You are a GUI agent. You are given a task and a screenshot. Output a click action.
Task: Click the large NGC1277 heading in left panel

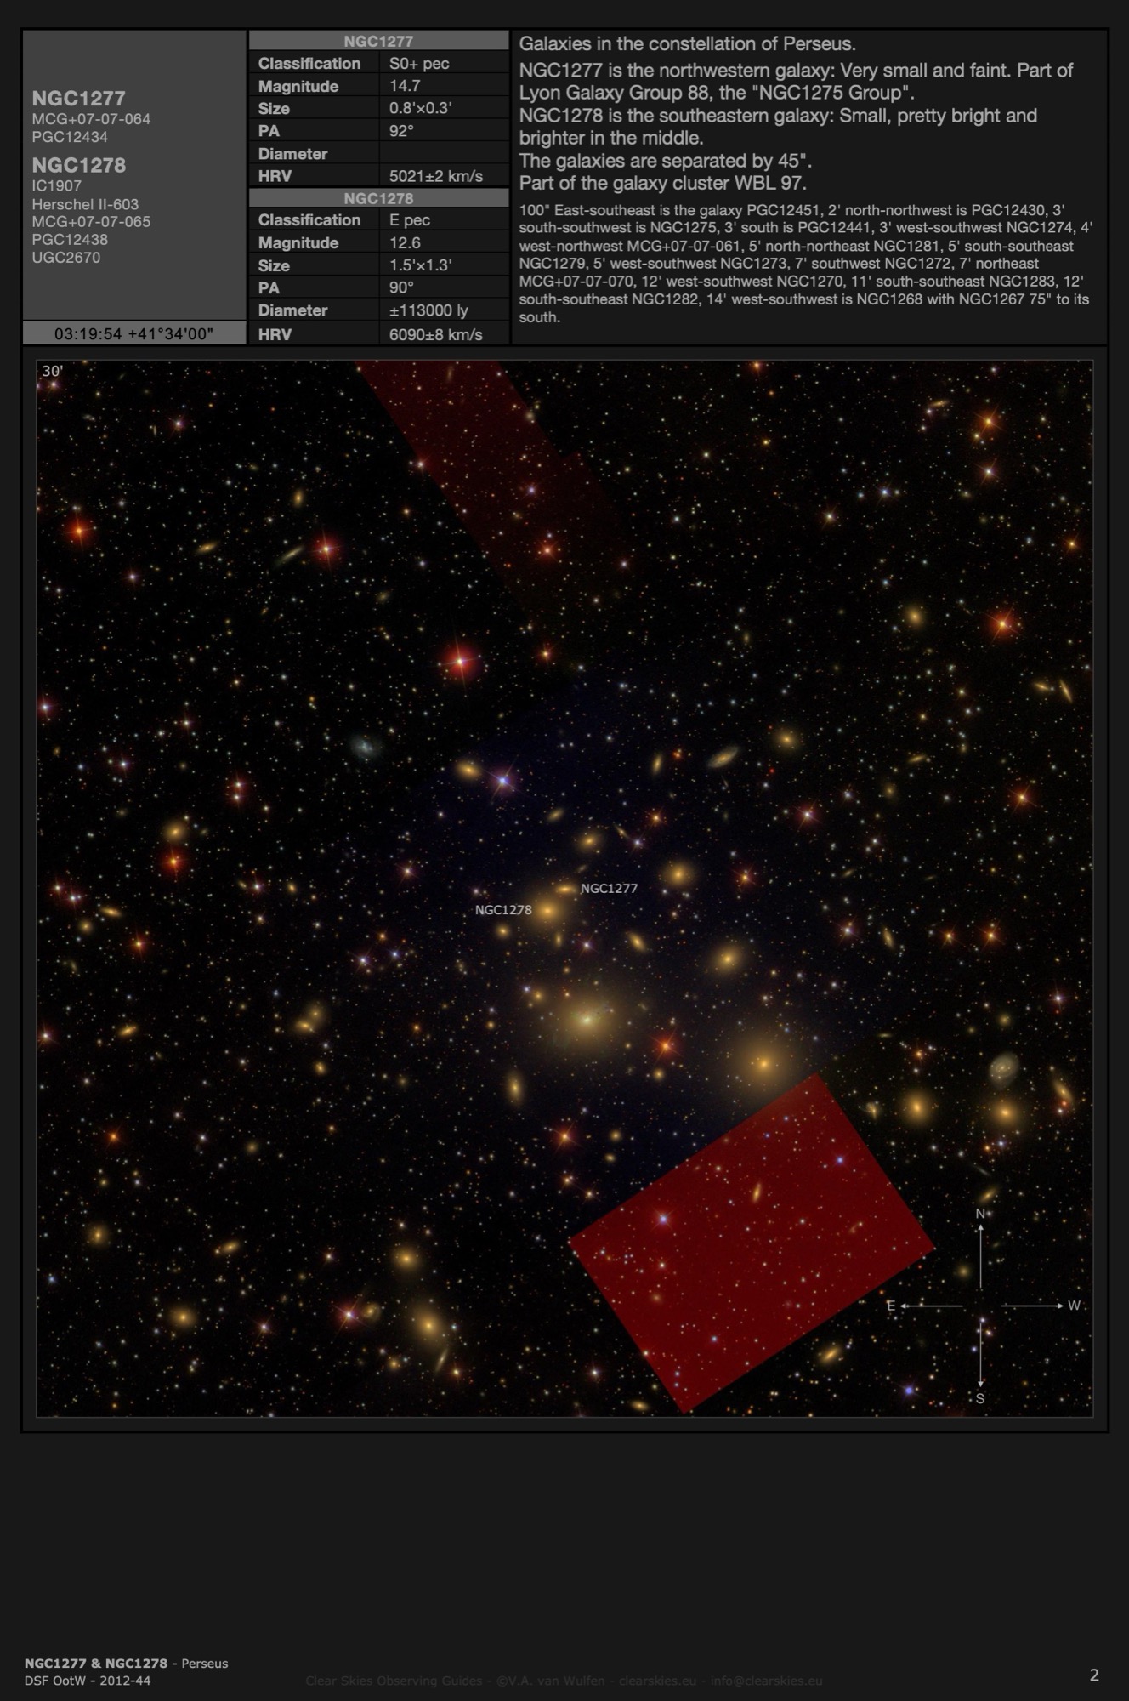78,99
